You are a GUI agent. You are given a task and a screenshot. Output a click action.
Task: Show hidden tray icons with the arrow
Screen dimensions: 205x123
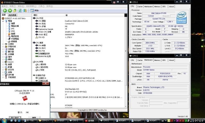point(166,121)
